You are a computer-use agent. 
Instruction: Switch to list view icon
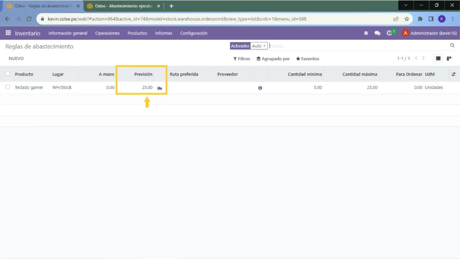click(x=438, y=58)
